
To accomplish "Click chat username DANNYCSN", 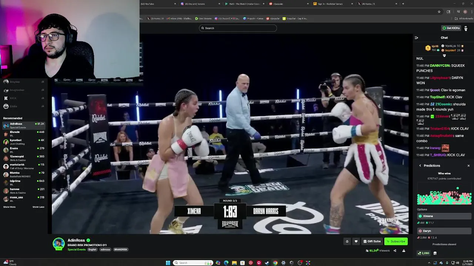I will point(440,66).
